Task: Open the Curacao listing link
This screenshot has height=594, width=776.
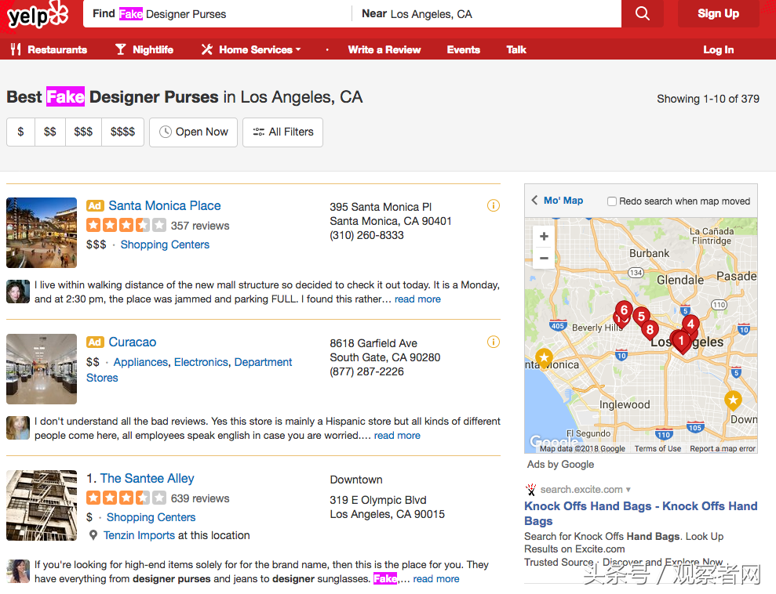Action: pyautogui.click(x=132, y=342)
